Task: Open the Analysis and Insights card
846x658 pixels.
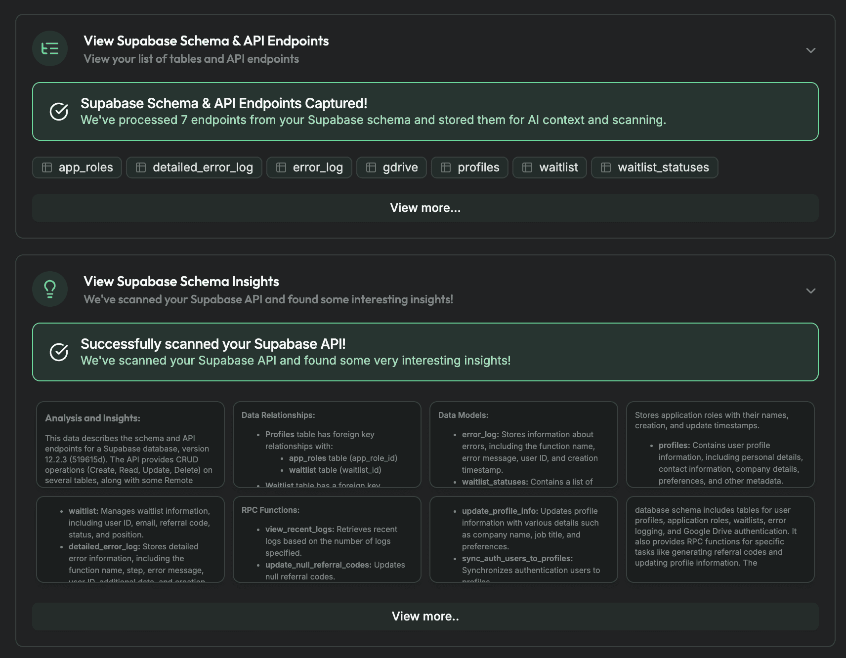Action: click(130, 445)
